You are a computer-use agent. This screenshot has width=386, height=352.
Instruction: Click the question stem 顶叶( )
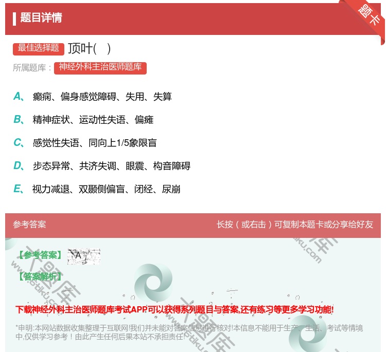tap(90, 48)
